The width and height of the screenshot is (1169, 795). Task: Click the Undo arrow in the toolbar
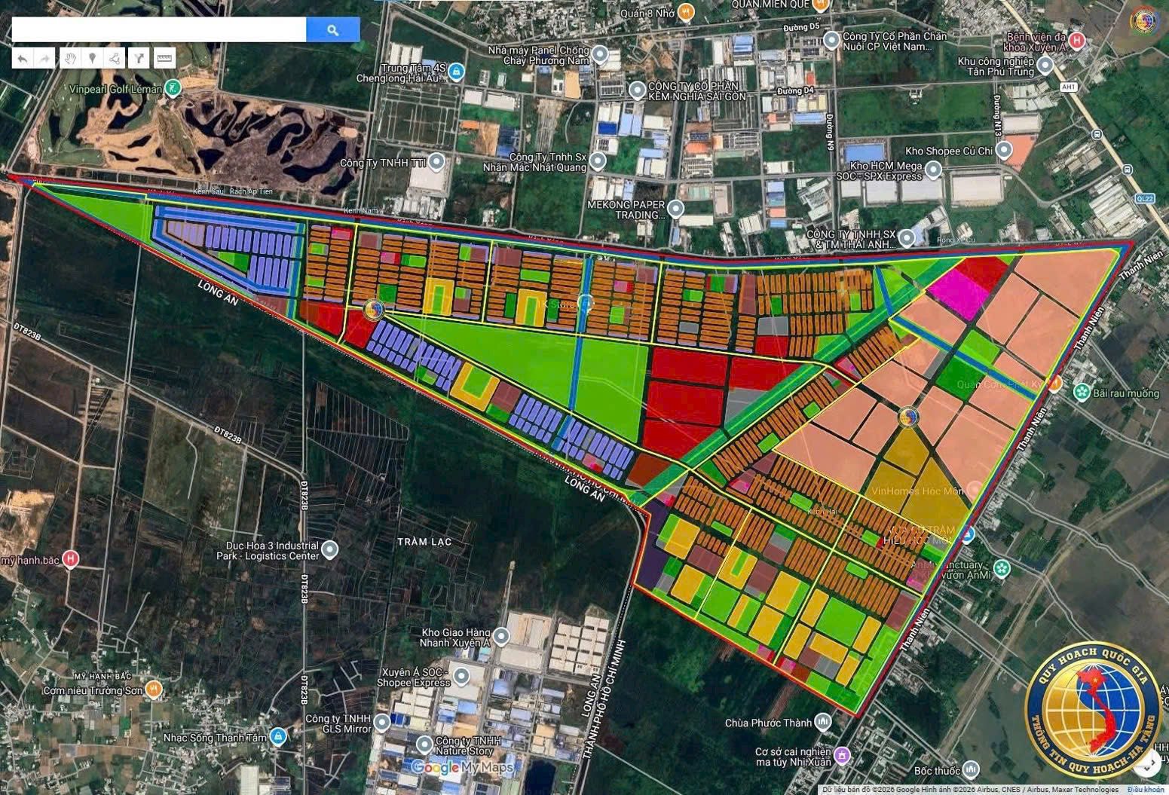(x=23, y=58)
